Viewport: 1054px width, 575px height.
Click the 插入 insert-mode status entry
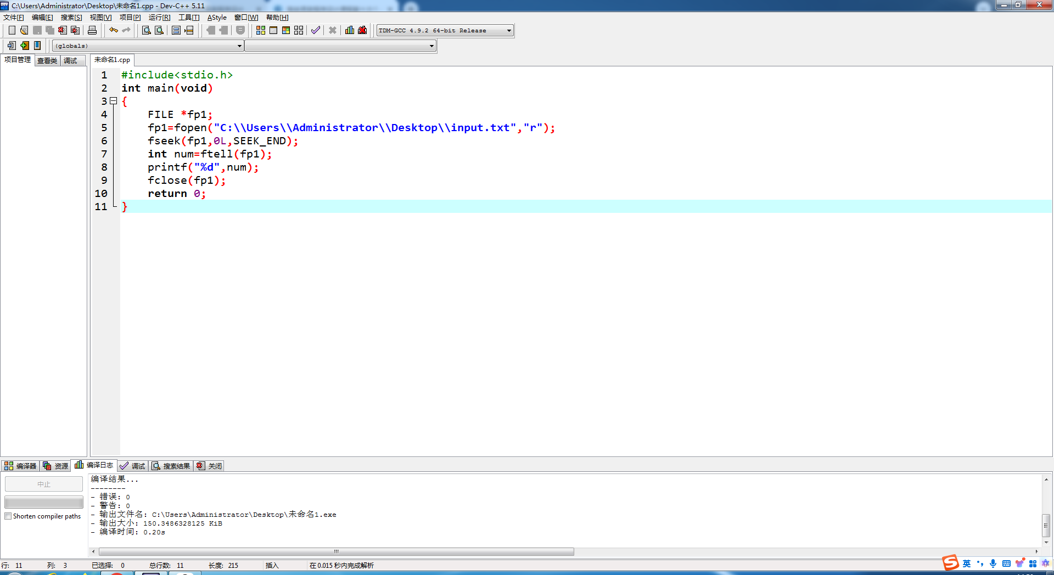(272, 565)
